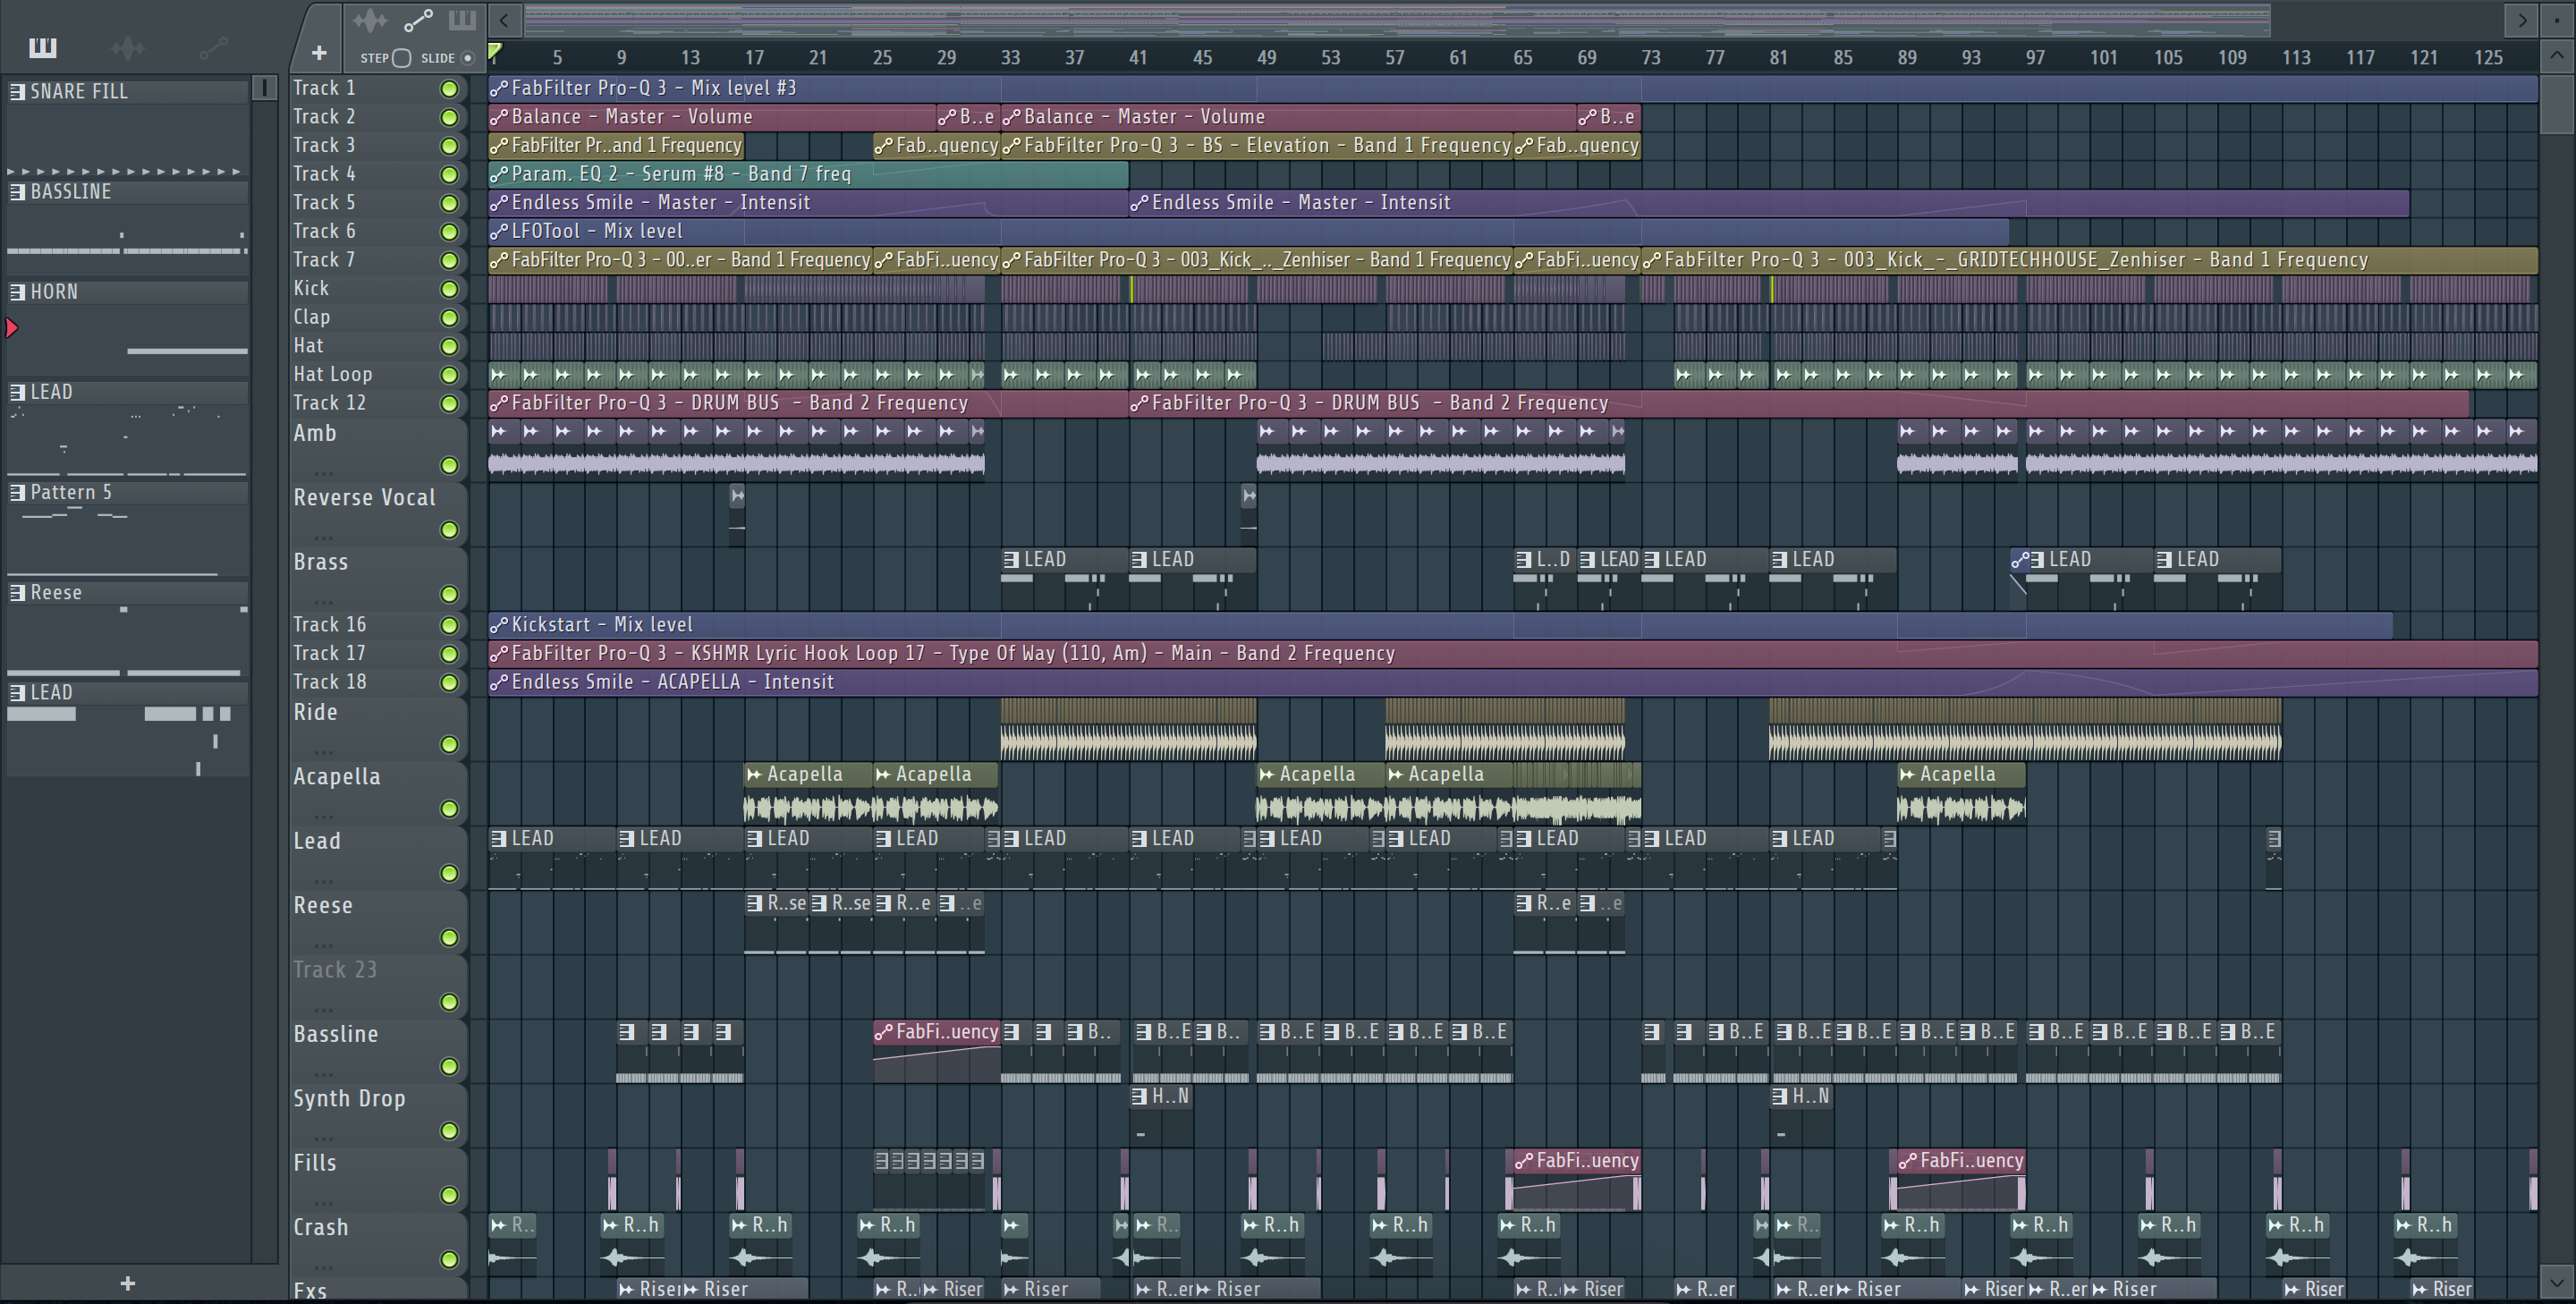2576x1304 pixels.
Task: Click left arrow of horizontal scrollbar
Action: (x=504, y=19)
